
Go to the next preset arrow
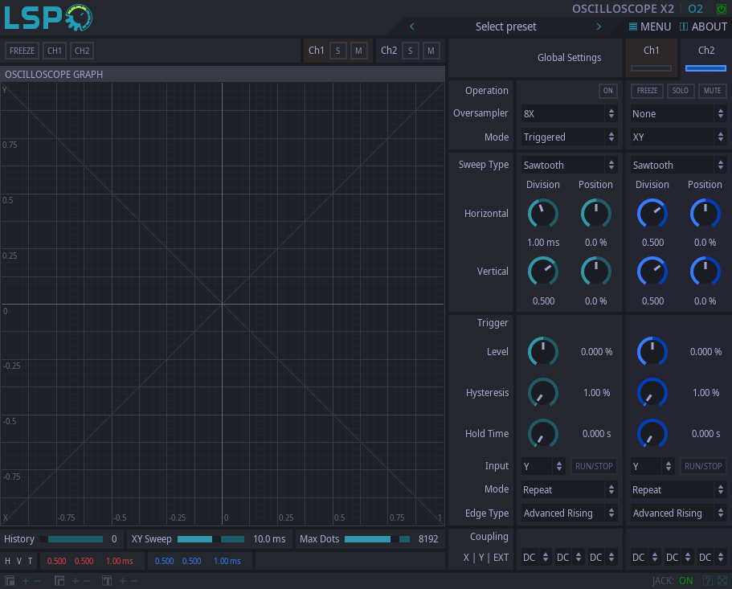tap(599, 27)
